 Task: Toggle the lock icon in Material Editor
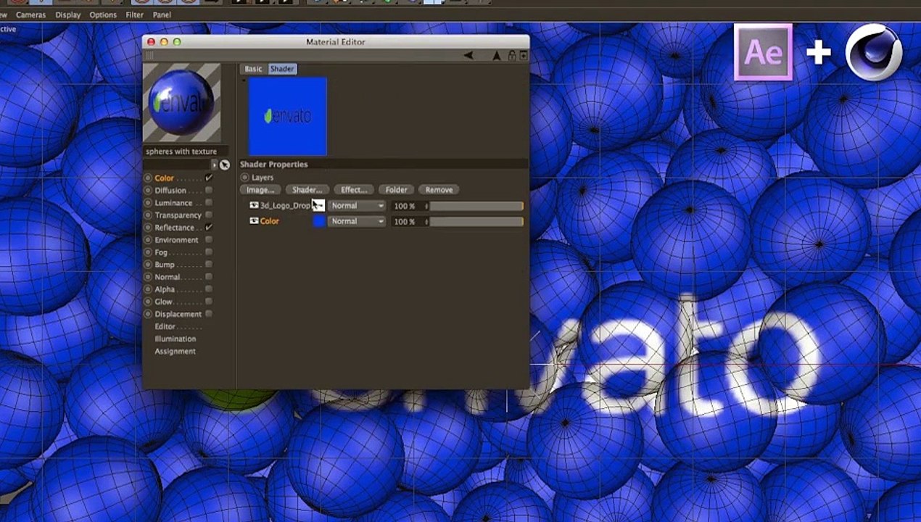[512, 55]
